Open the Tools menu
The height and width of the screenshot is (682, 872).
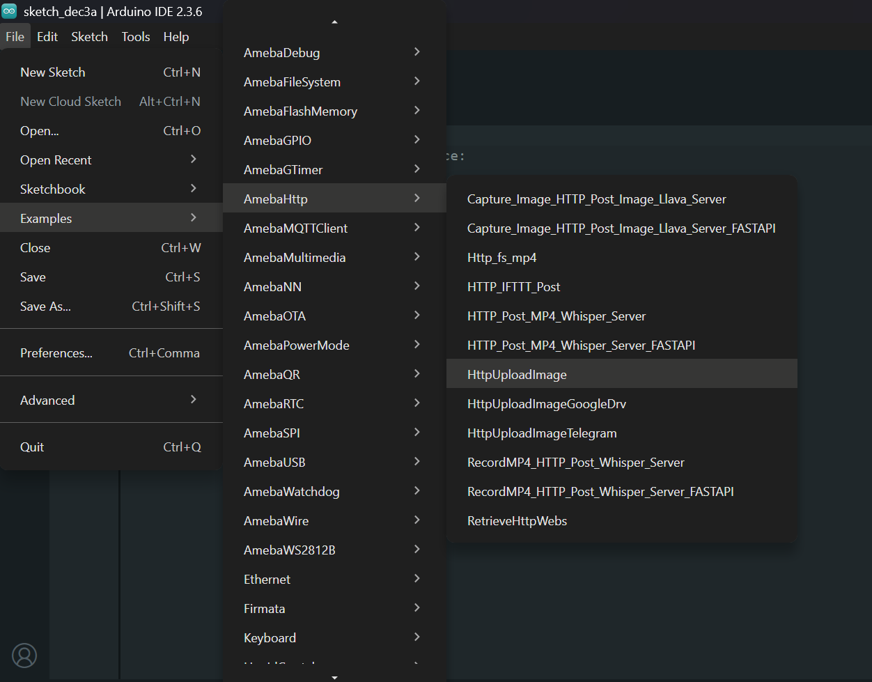136,37
